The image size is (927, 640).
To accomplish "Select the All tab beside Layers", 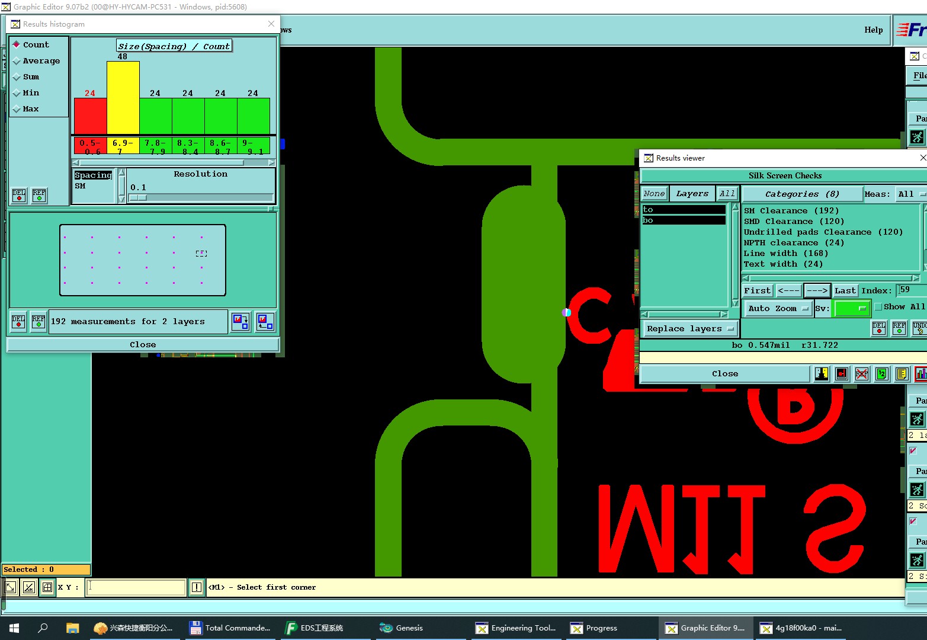I will (727, 193).
